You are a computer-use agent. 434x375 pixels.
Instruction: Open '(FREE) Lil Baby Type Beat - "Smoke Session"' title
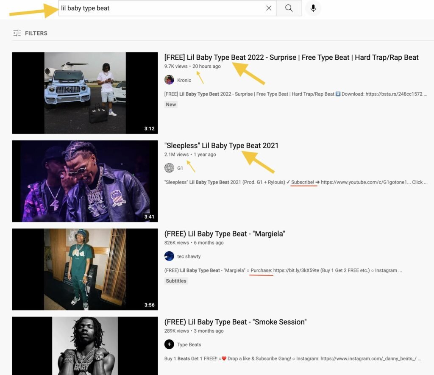click(x=235, y=322)
